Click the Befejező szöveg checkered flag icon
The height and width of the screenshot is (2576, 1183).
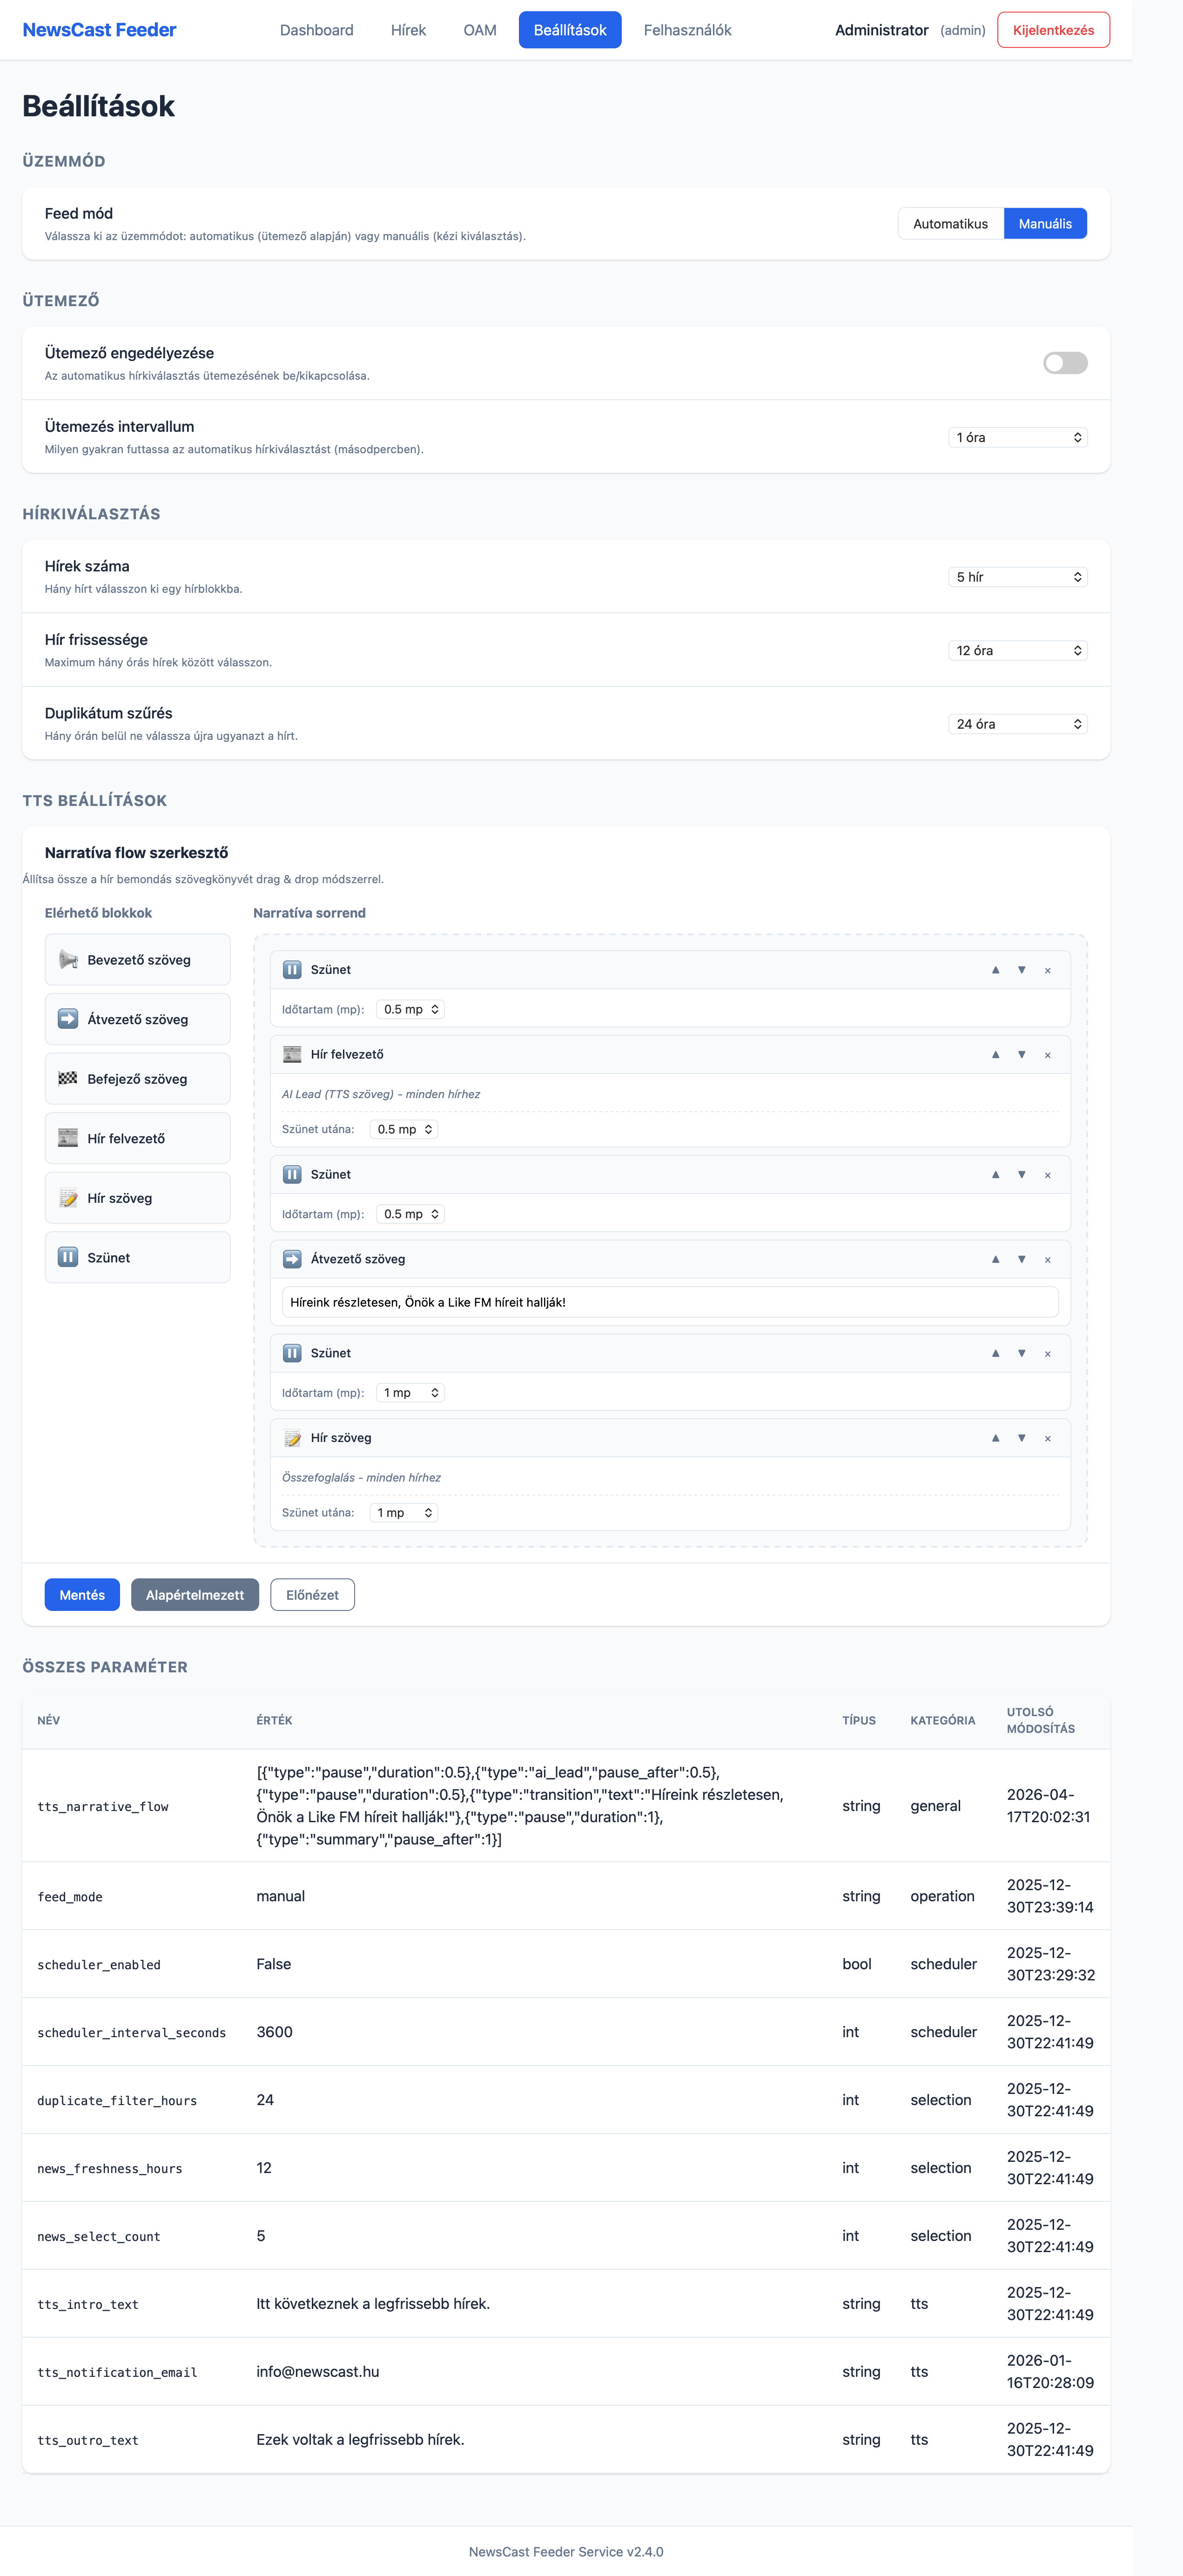68,1079
